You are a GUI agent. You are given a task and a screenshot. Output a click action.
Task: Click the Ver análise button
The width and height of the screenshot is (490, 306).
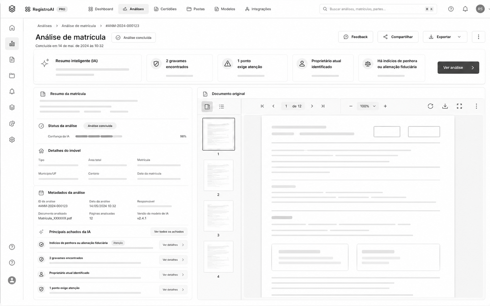458,68
